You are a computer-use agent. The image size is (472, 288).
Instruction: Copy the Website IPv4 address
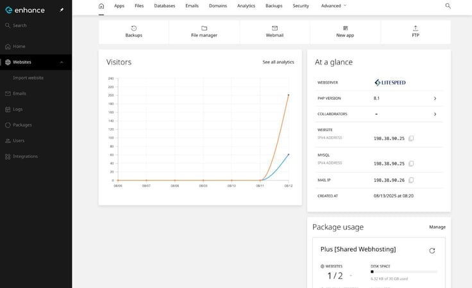411,138
